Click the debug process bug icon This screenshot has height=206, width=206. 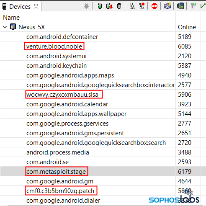(86, 6)
